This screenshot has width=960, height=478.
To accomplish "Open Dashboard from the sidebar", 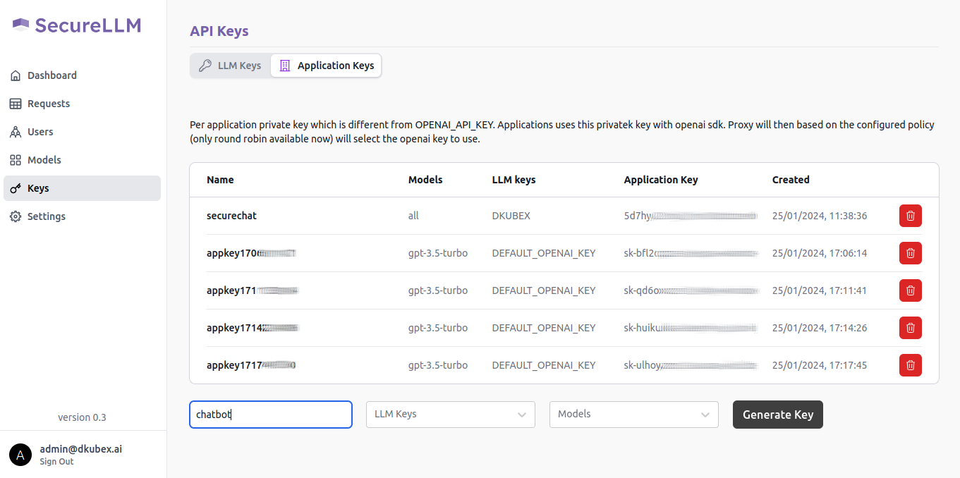I will [51, 75].
